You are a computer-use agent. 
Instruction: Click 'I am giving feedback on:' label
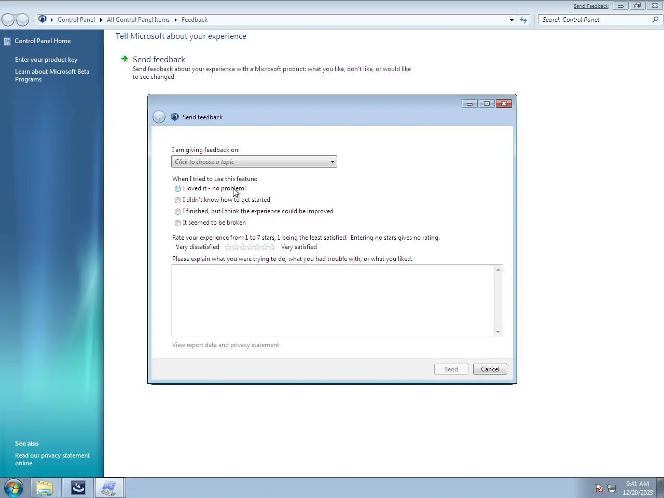pos(206,150)
